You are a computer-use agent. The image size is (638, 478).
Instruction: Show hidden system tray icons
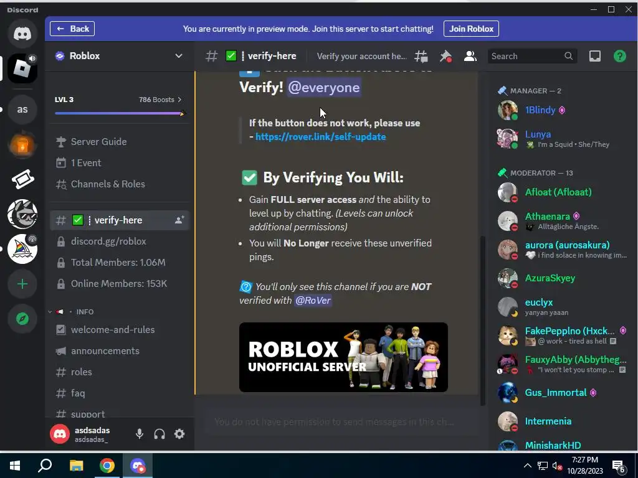pyautogui.click(x=527, y=466)
